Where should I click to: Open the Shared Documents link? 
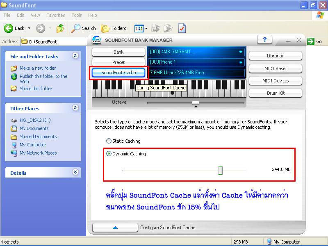coord(38,137)
